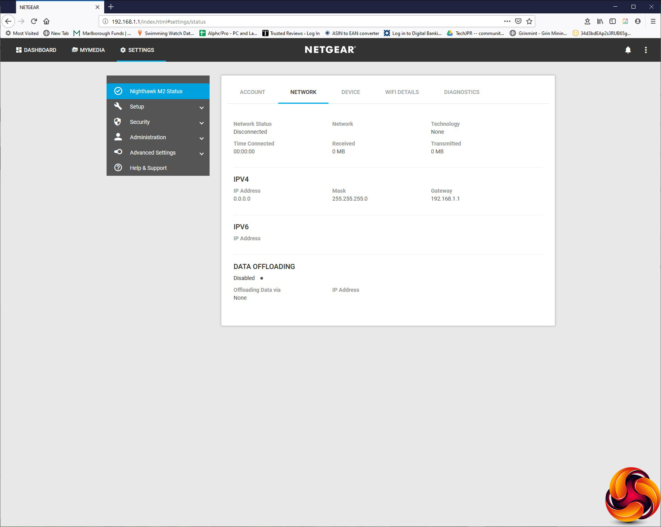Open the Log in to Digital Banking bookmark

[413, 33]
